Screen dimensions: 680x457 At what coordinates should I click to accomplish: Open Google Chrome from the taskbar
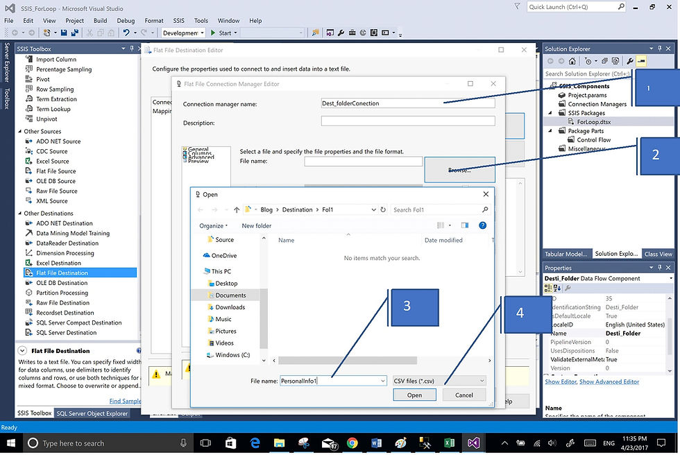click(x=352, y=443)
